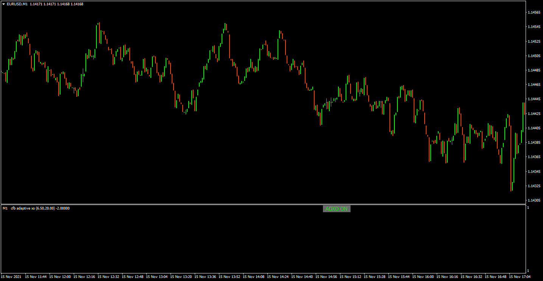Select the 1.14525 price level label
Viewport: 543px width, 281px height.
pyautogui.click(x=534, y=41)
